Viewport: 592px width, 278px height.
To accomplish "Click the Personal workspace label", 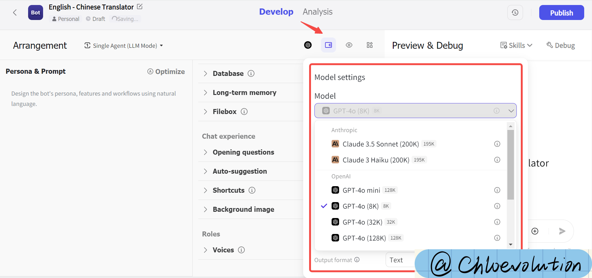I will click(66, 19).
